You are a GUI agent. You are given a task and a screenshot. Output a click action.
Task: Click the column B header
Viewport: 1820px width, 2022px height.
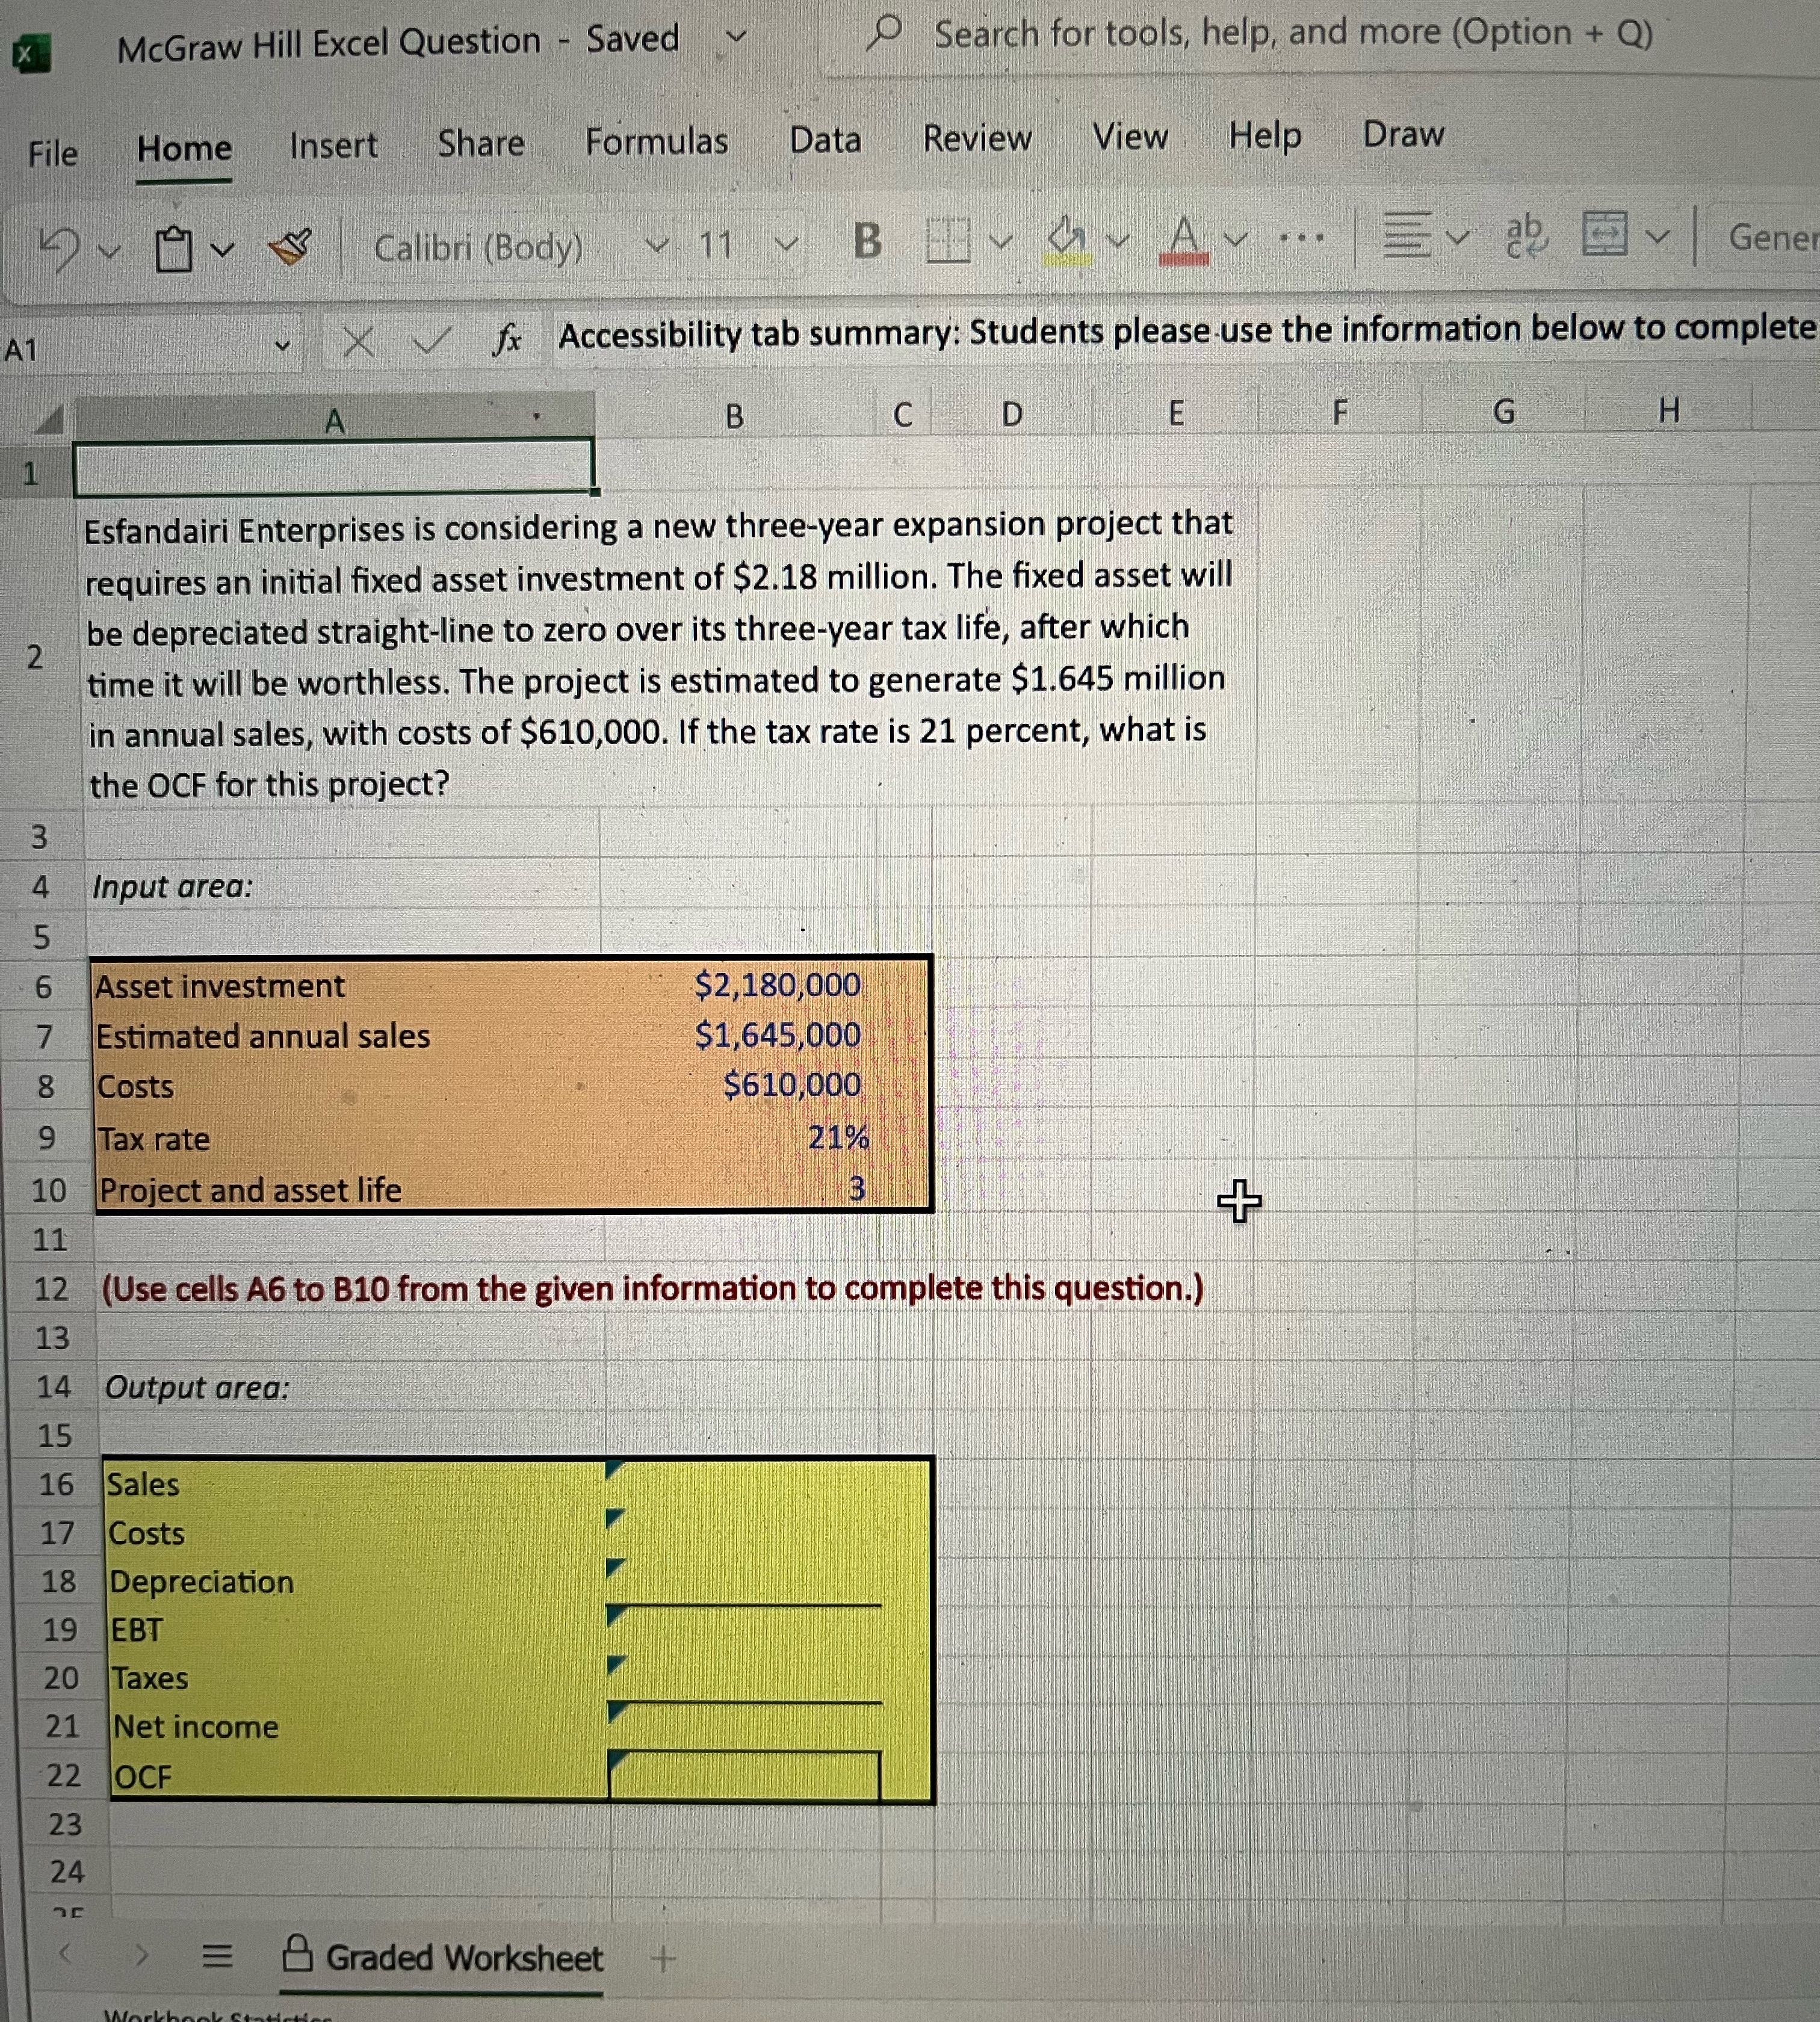(735, 415)
